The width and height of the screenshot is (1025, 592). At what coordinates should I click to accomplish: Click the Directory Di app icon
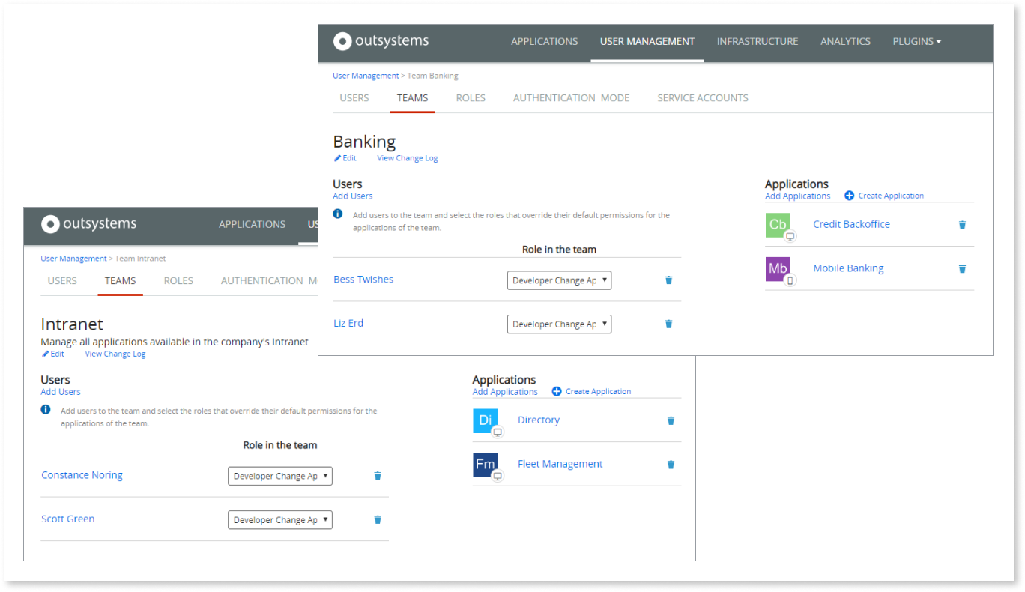point(486,421)
